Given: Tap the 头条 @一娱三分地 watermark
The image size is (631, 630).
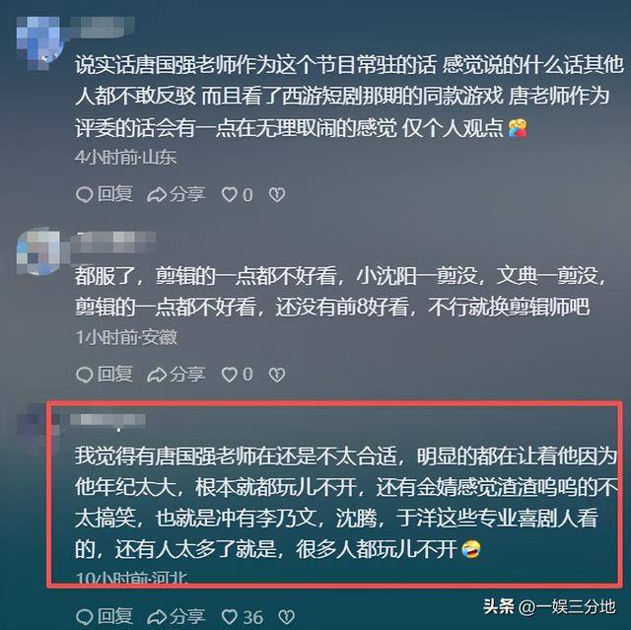Looking at the screenshot, I should coord(549,606).
